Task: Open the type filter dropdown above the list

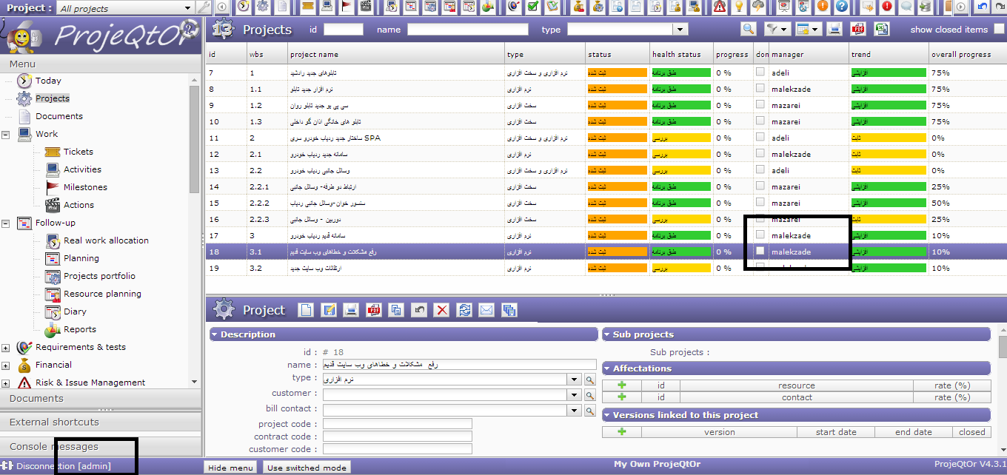Action: pyautogui.click(x=680, y=30)
